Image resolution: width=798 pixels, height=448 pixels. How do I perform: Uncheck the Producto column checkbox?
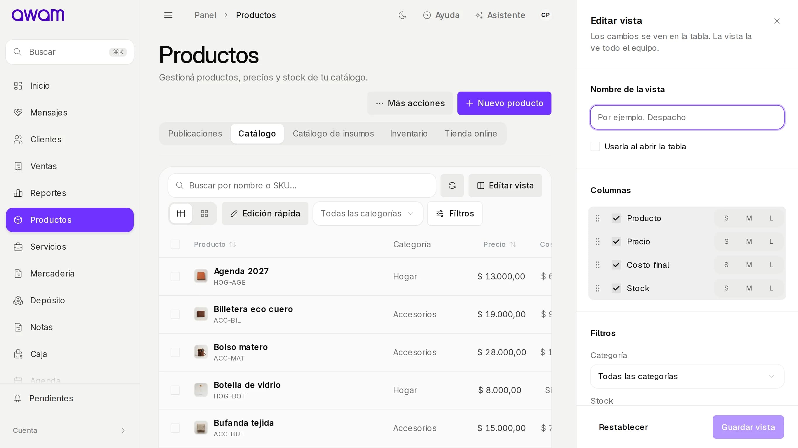coord(616,218)
